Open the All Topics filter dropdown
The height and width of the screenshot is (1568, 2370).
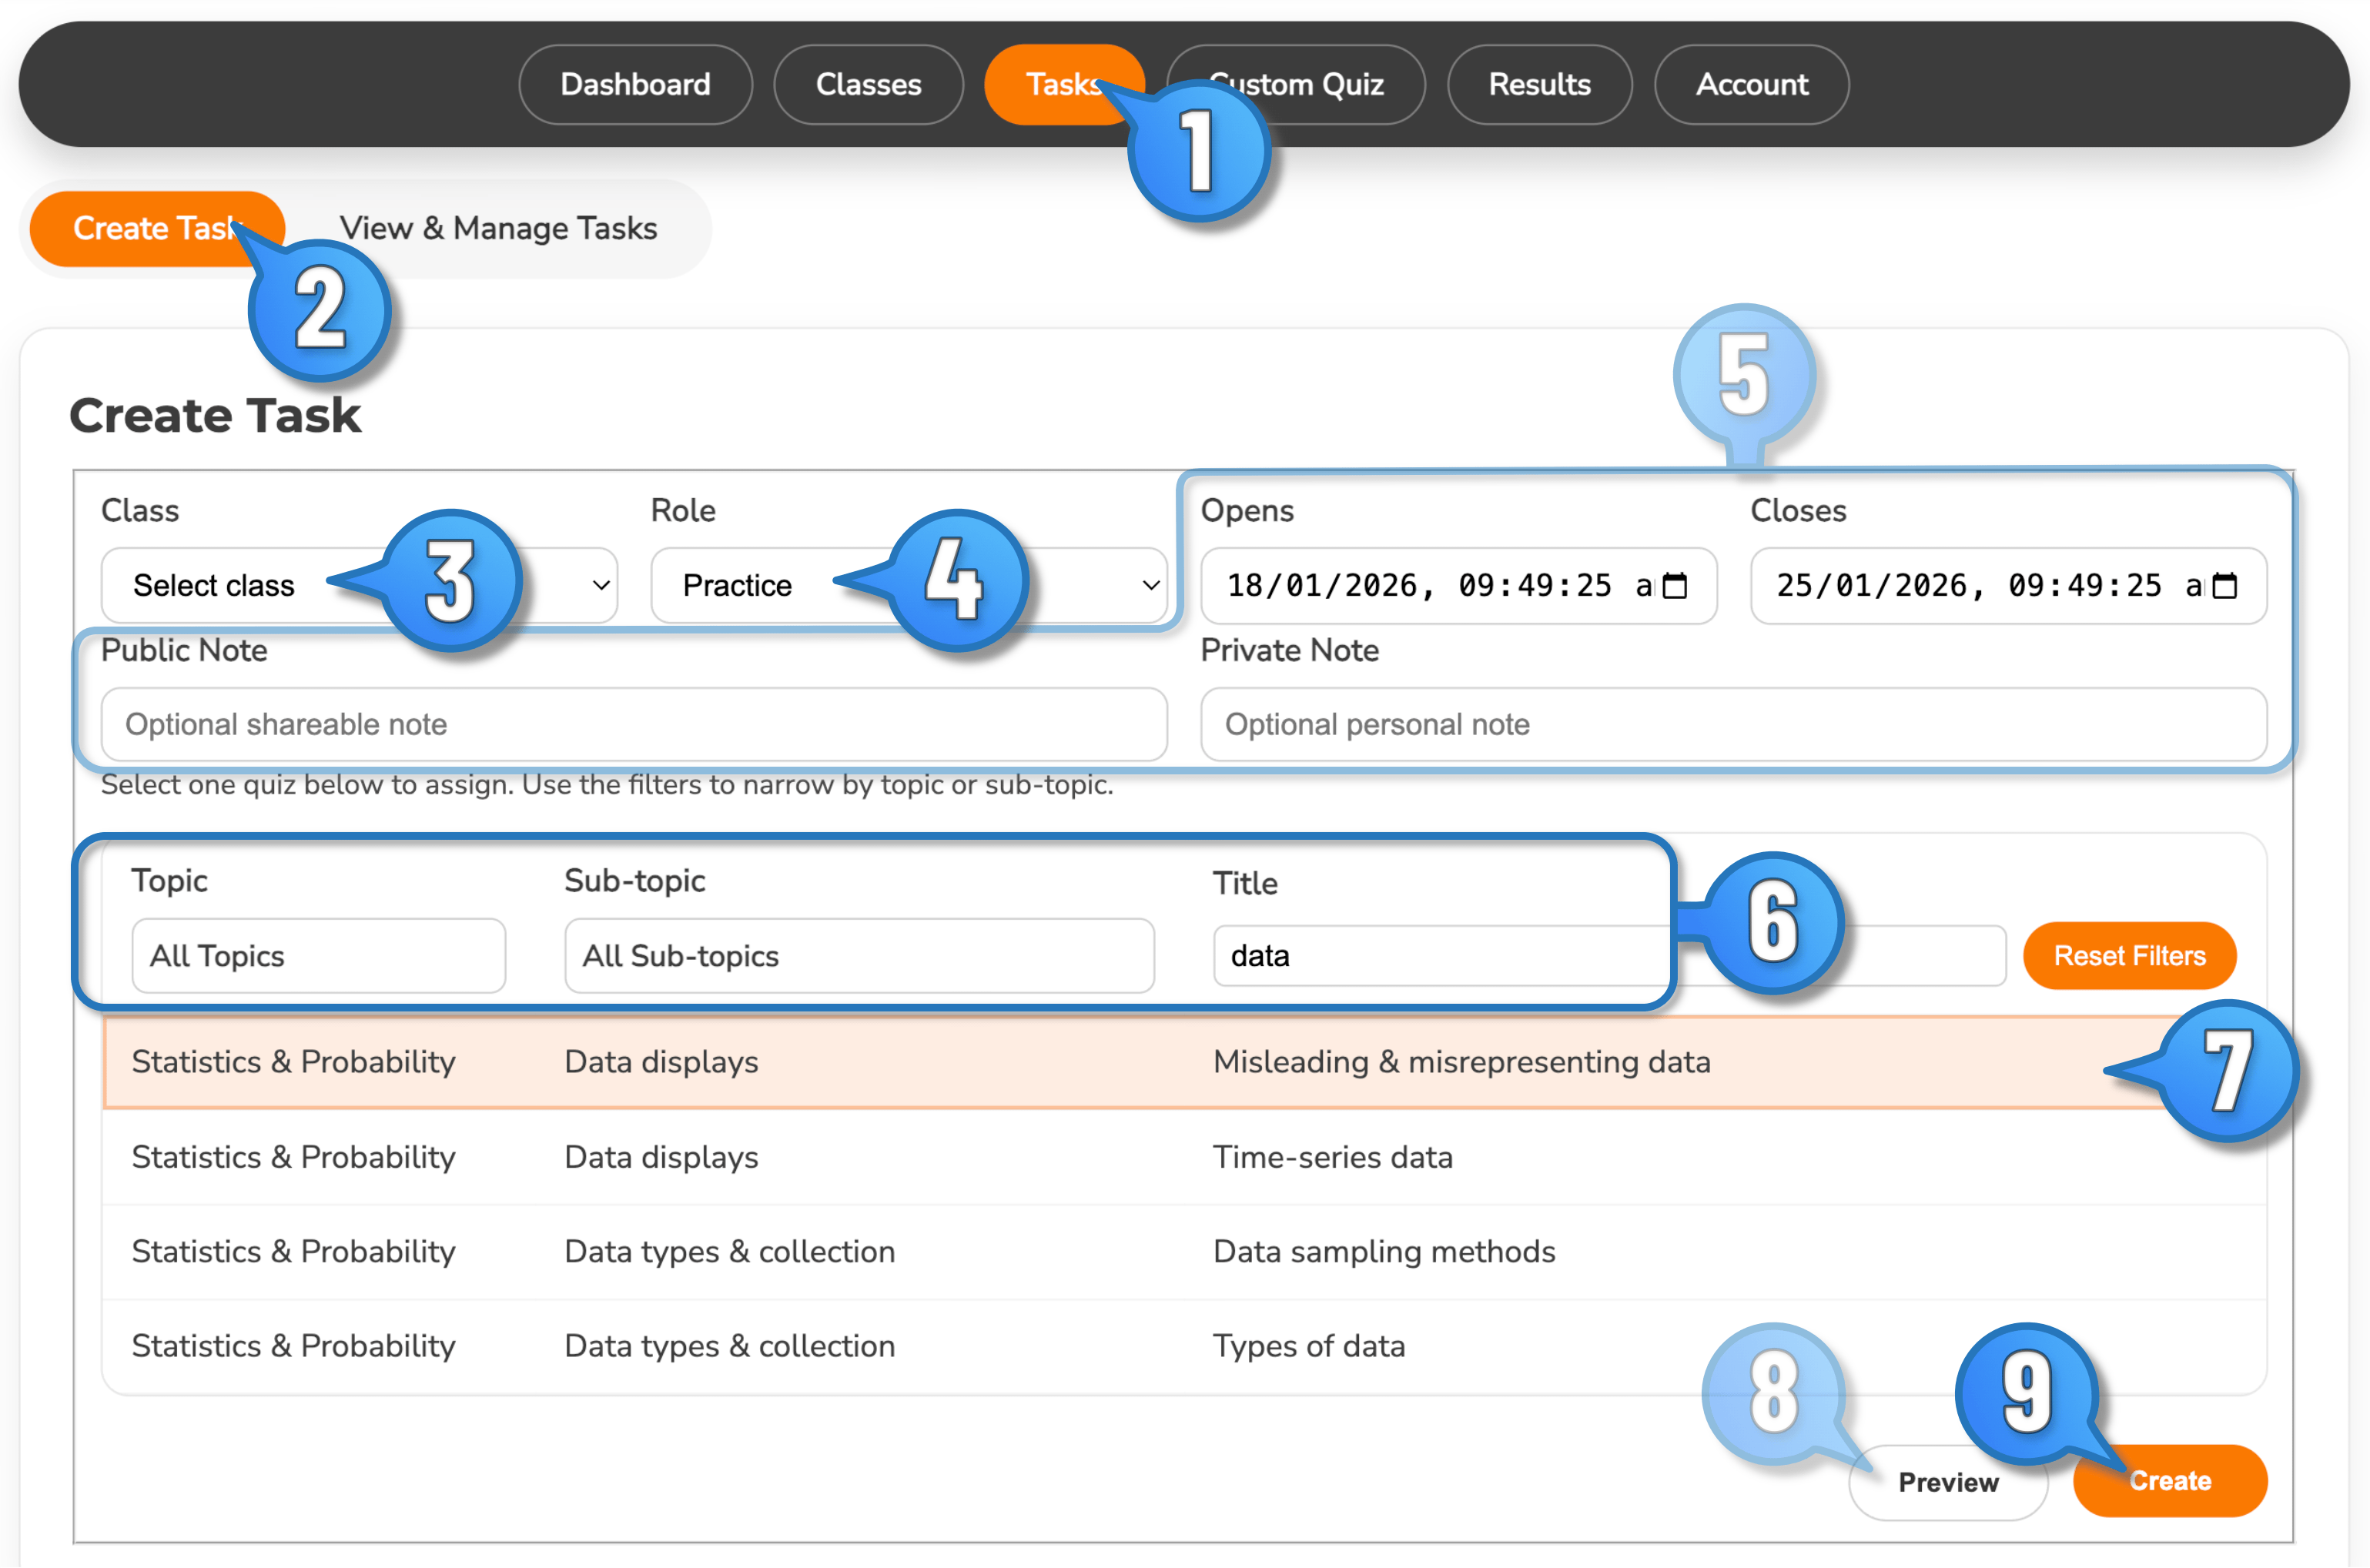coord(318,956)
